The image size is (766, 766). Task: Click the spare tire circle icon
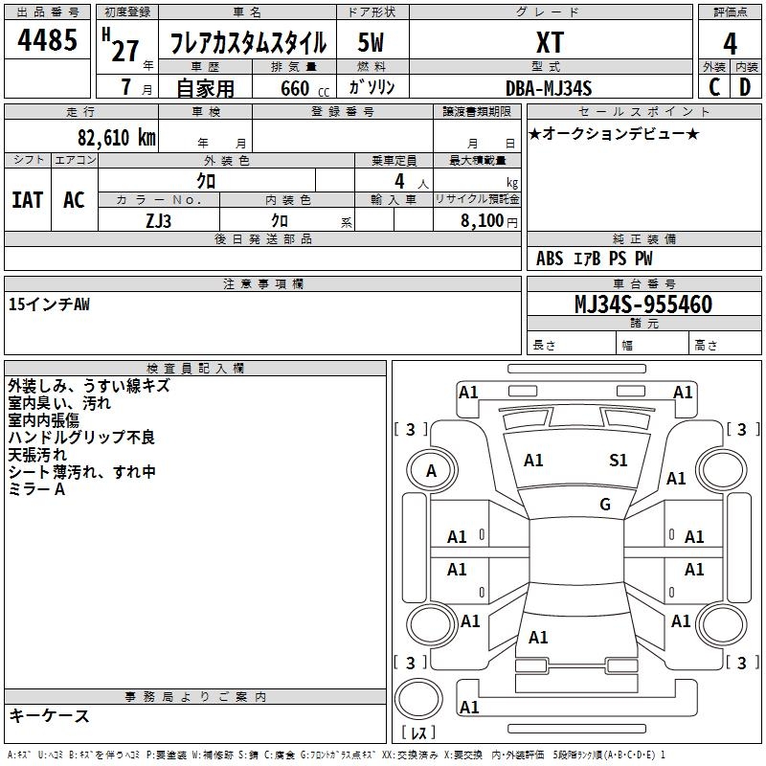418,699
